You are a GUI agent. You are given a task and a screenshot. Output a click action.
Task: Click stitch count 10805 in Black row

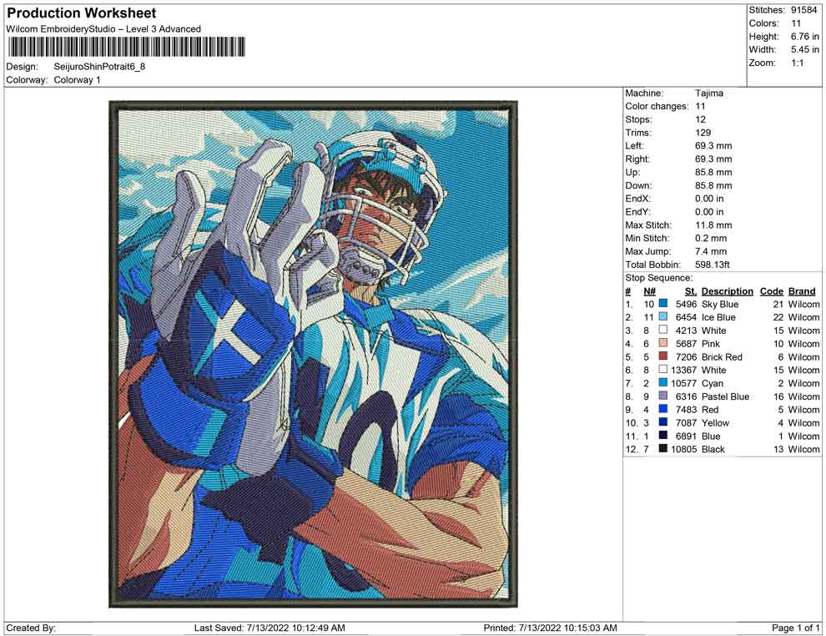(683, 449)
